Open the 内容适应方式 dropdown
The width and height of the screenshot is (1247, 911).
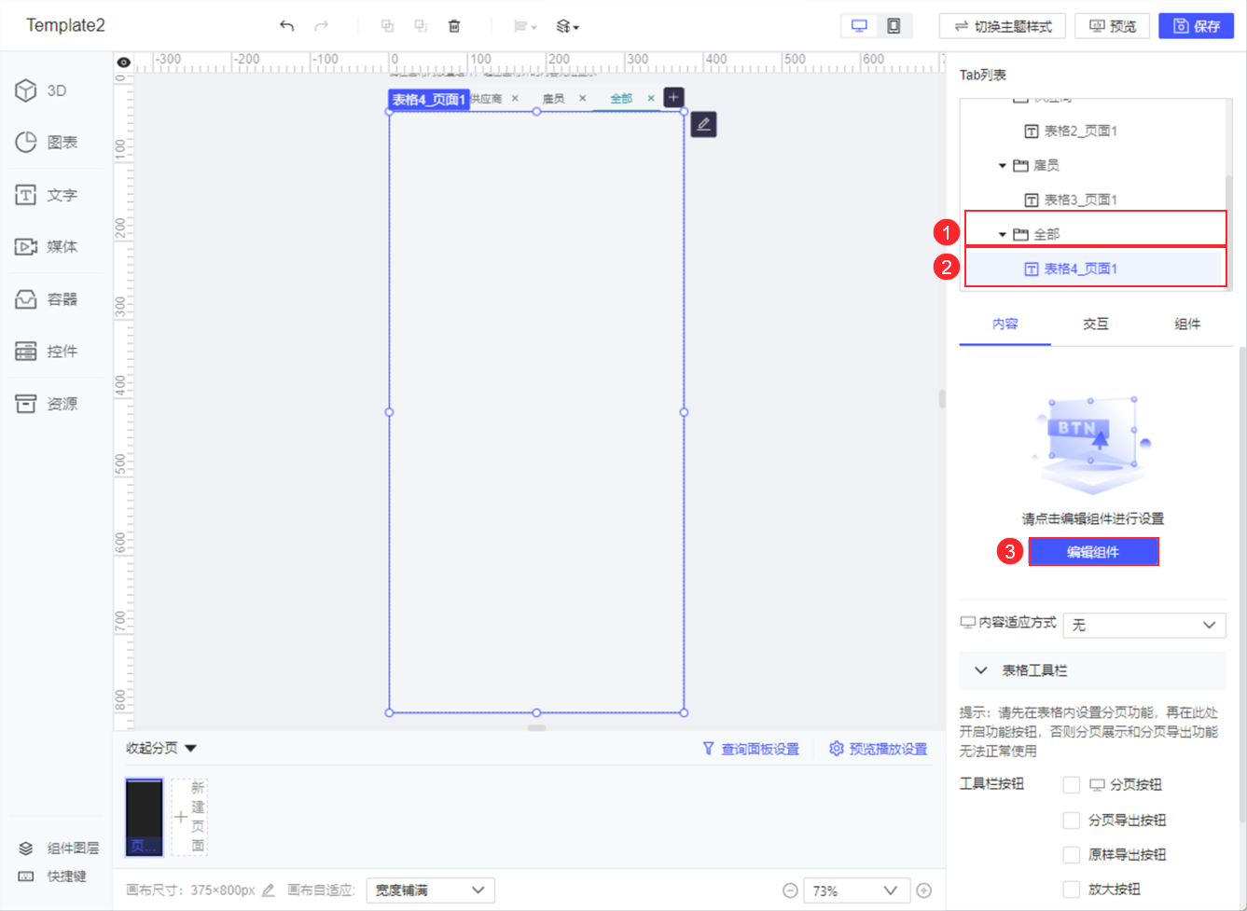pyautogui.click(x=1144, y=625)
